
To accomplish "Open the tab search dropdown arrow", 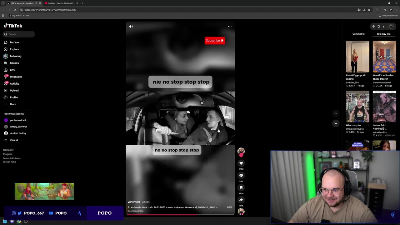I will [3, 3].
